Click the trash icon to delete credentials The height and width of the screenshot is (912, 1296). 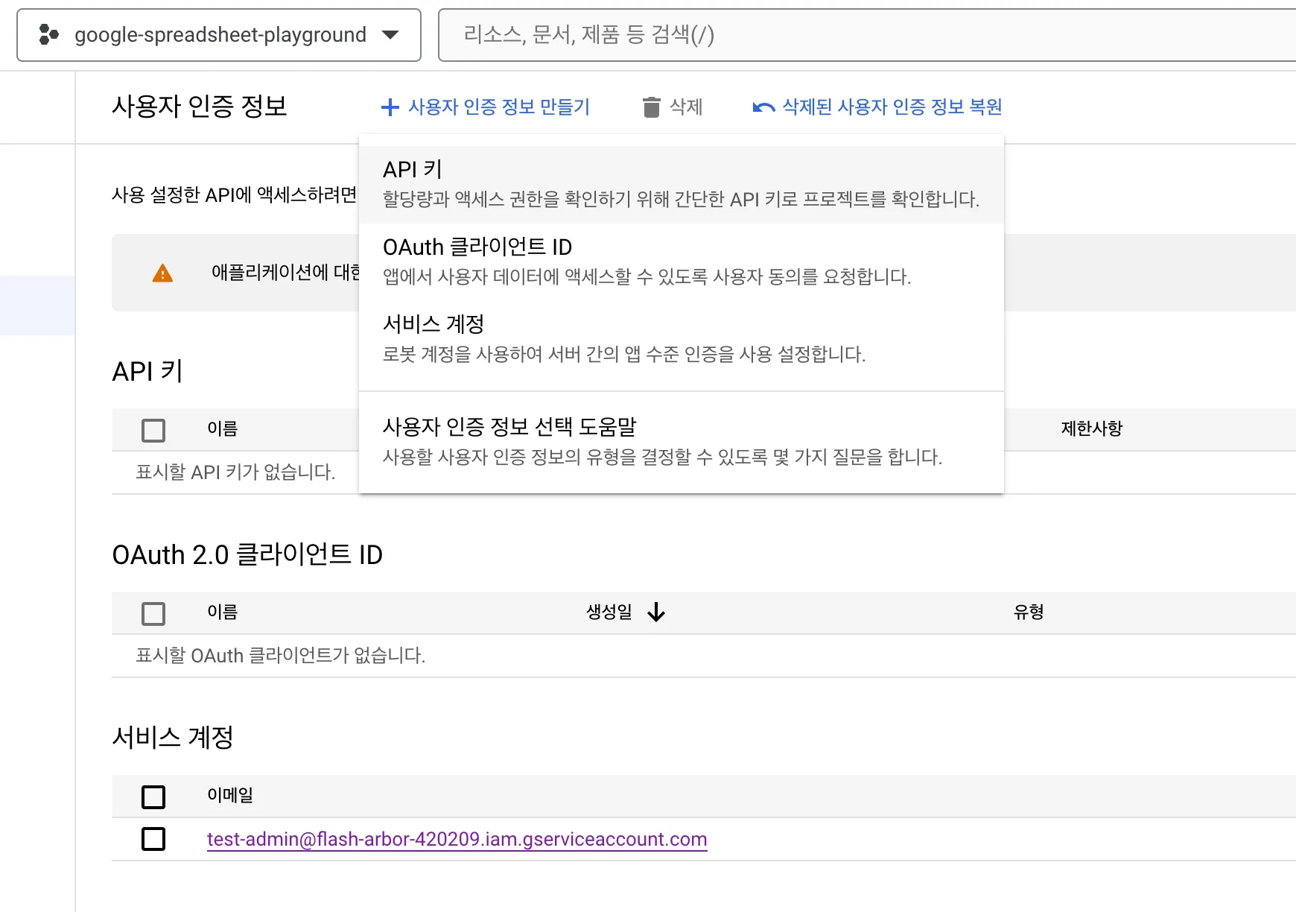point(652,107)
